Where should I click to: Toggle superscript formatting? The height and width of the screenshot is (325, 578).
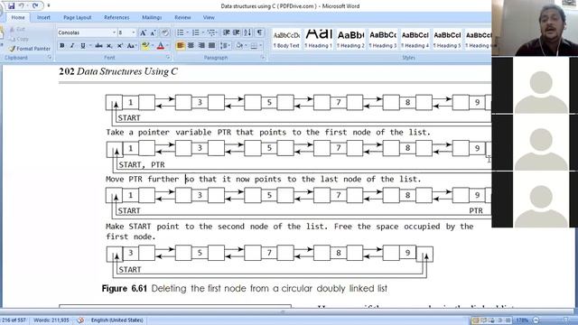(120, 46)
